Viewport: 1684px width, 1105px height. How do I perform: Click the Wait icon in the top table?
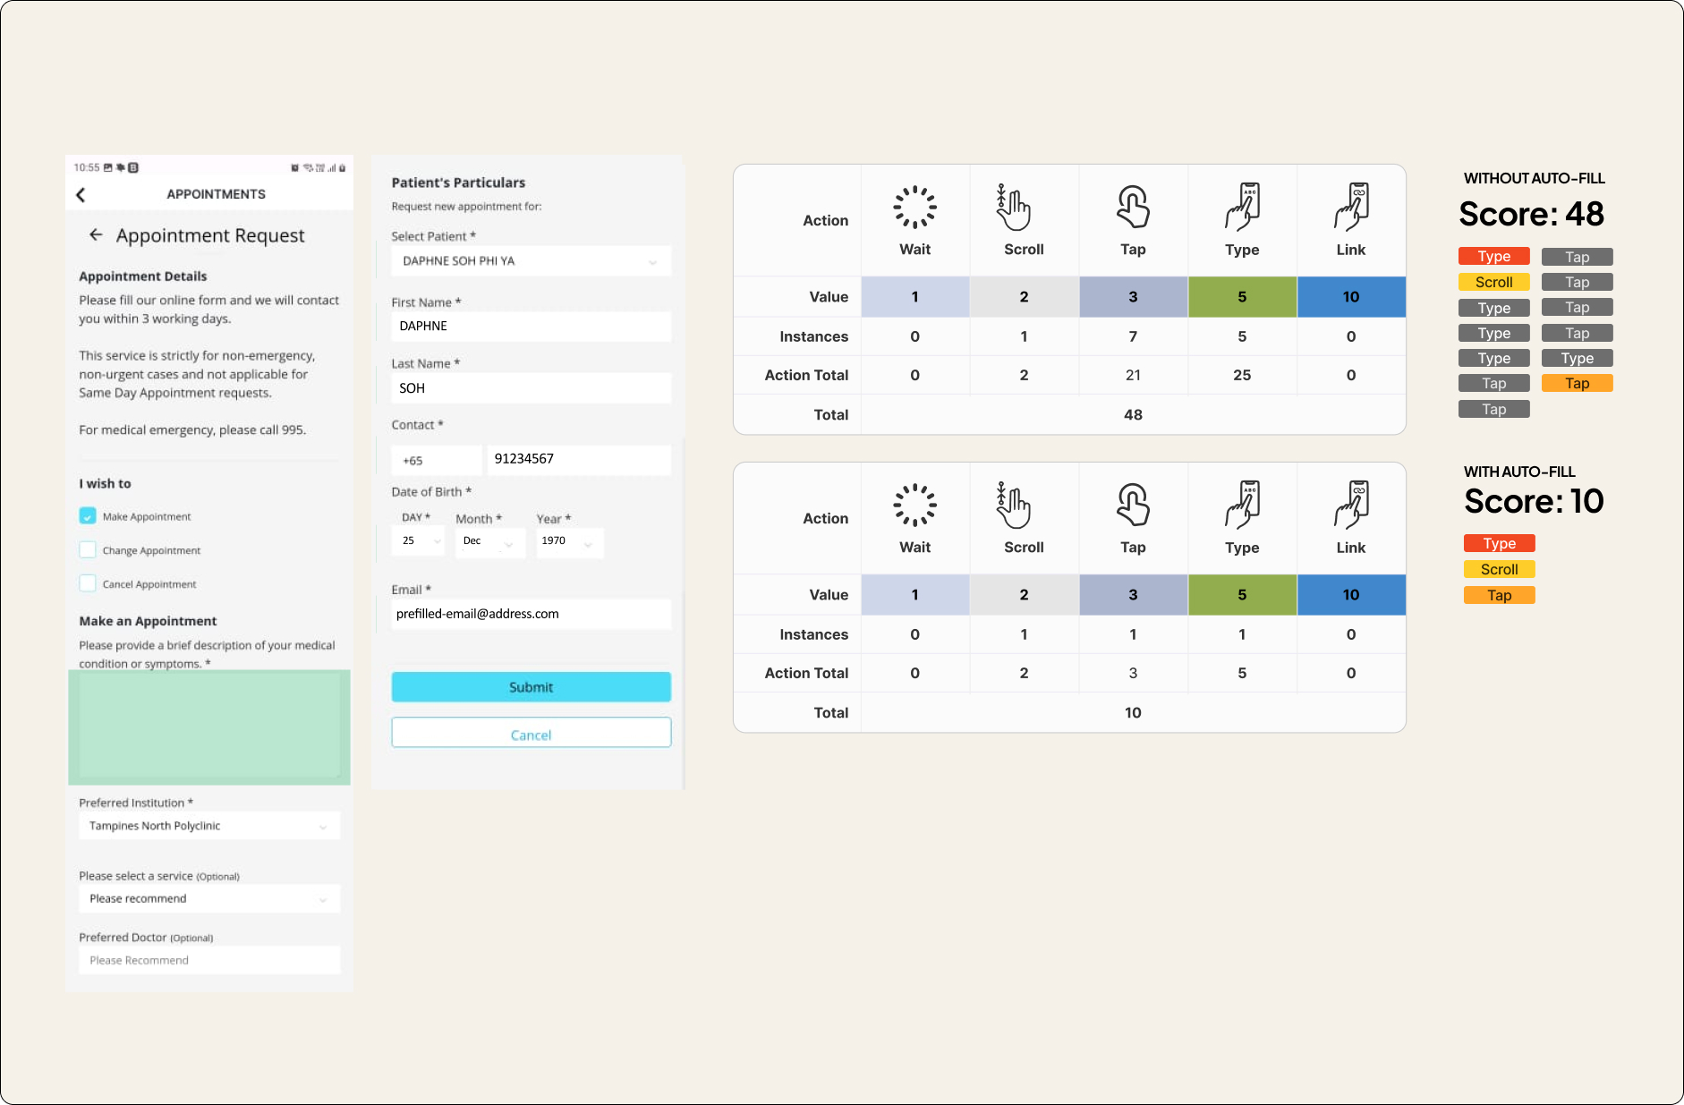pos(914,208)
